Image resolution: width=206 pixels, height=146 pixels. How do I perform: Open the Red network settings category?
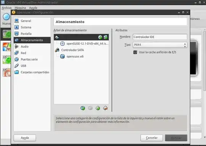click(32, 53)
